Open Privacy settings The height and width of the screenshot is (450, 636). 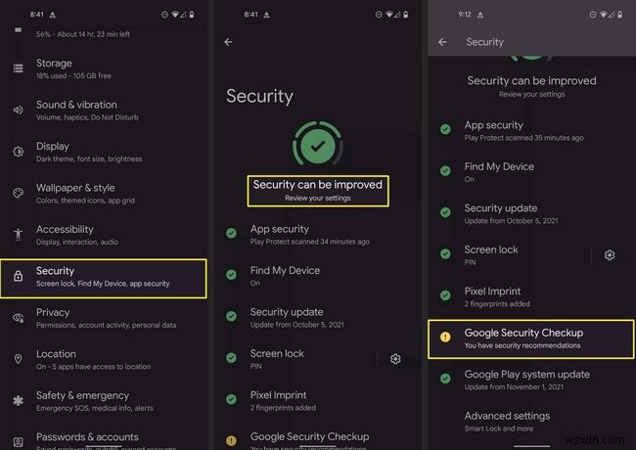point(104,318)
